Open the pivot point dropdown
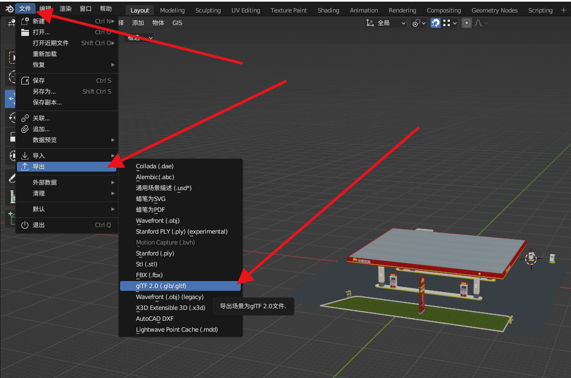 [x=418, y=23]
